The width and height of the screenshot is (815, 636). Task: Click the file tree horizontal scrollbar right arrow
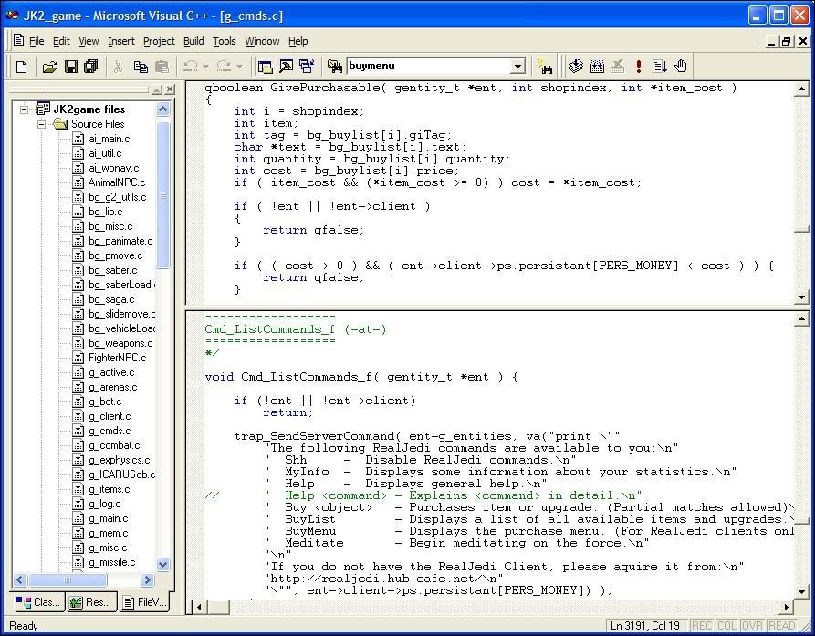click(x=148, y=580)
